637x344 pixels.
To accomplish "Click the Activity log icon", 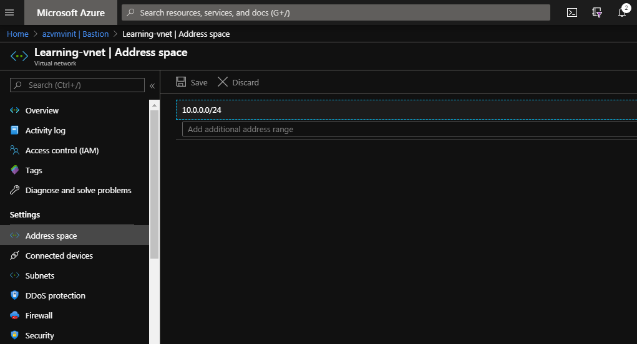I will [14, 130].
